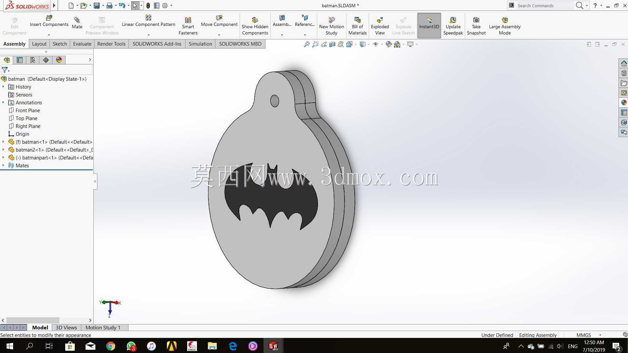Open Linear Component Pattern tool
628x353 pixels.
(x=148, y=21)
